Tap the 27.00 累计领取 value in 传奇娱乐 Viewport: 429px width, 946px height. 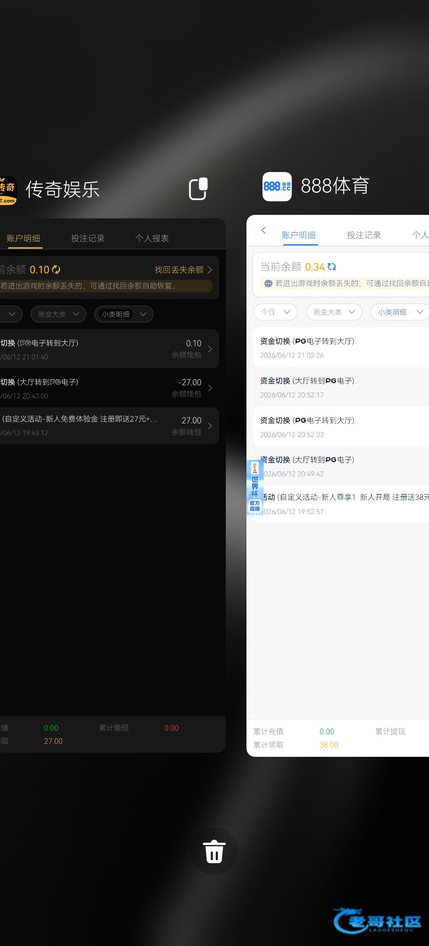click(x=53, y=741)
